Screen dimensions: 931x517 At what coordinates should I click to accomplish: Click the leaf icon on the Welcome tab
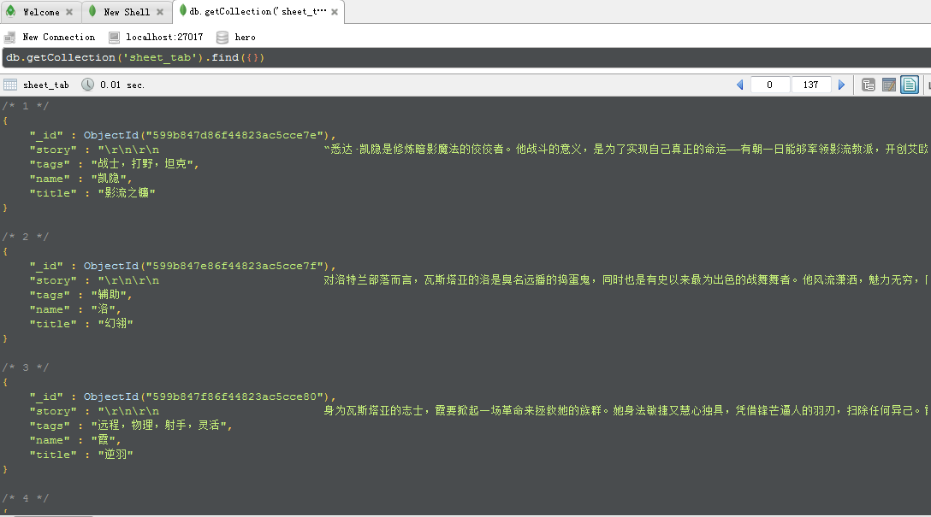tap(11, 12)
